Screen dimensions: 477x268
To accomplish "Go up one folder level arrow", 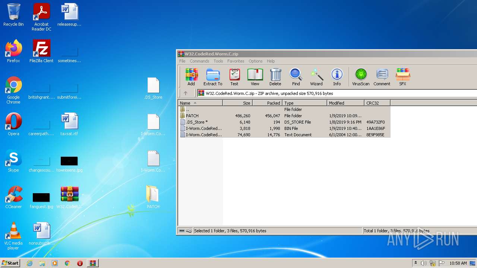I will click(x=186, y=93).
